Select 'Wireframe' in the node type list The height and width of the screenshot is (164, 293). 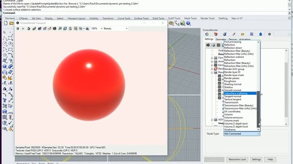(x=230, y=129)
